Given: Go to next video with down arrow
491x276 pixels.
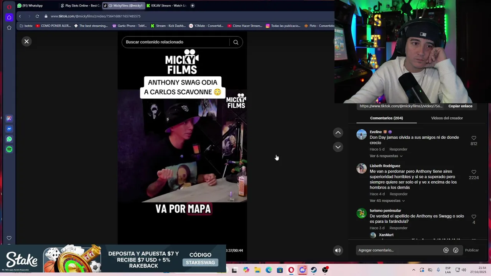Looking at the screenshot, I should (338, 147).
